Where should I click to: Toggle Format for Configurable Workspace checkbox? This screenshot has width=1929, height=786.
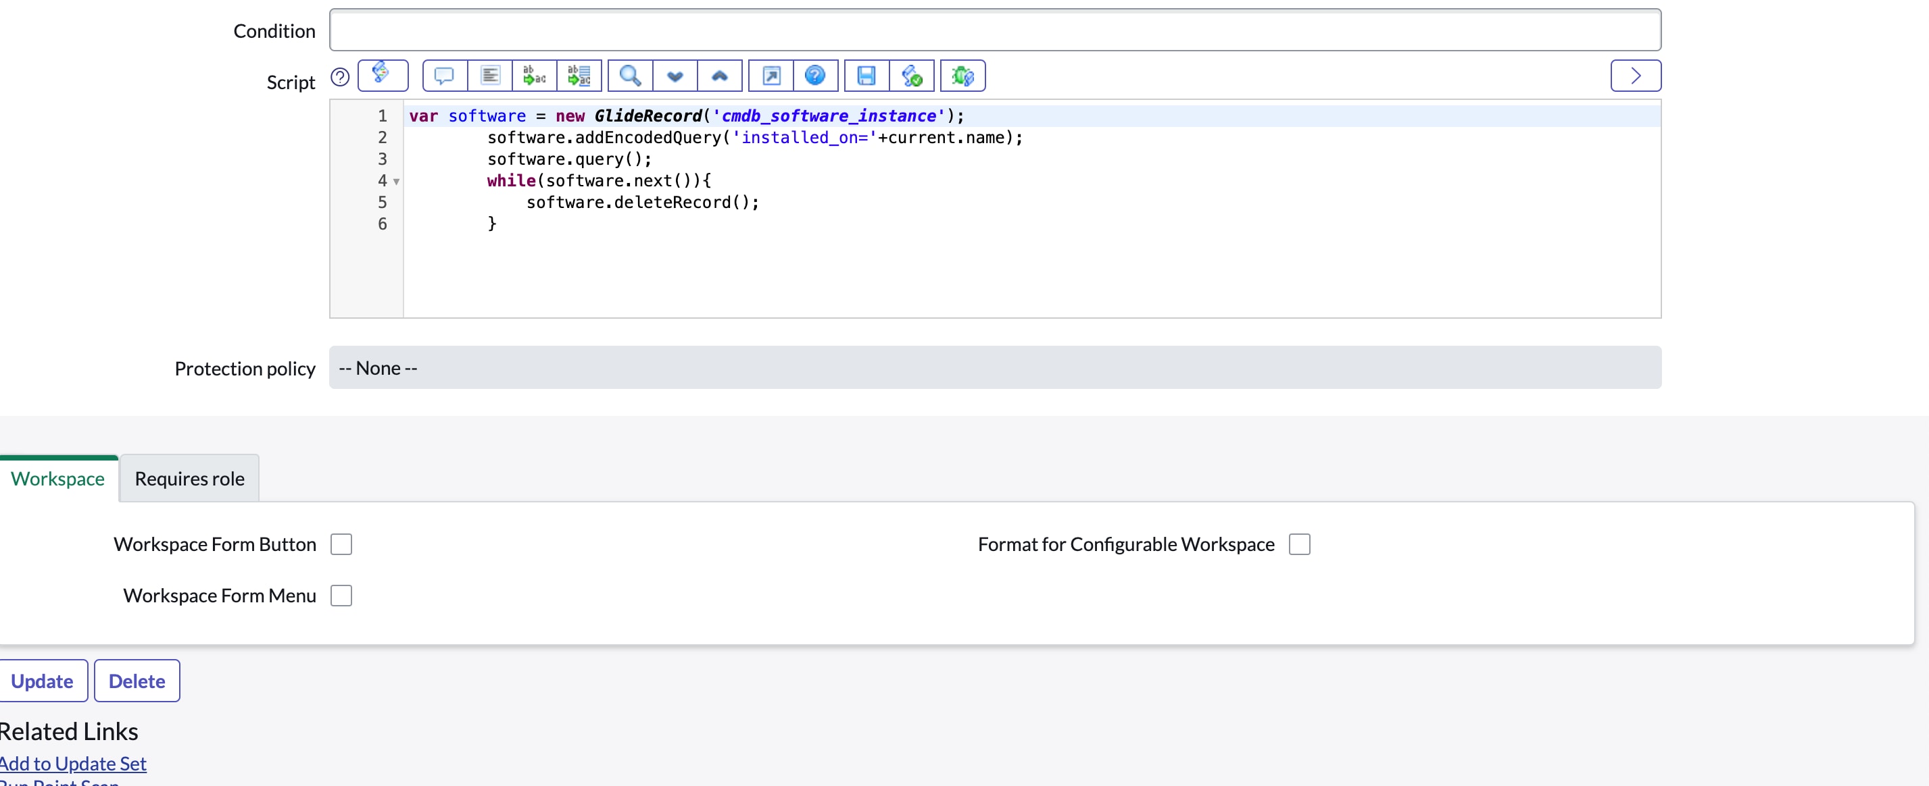pos(1299,544)
